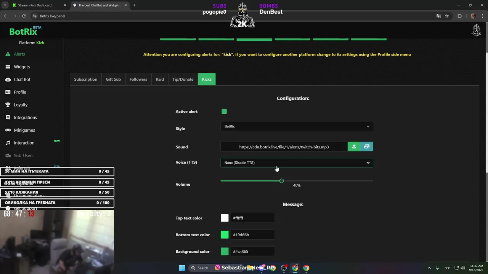The width and height of the screenshot is (488, 274).
Task: Show hidden tray icons chevron
Action: click(x=429, y=268)
